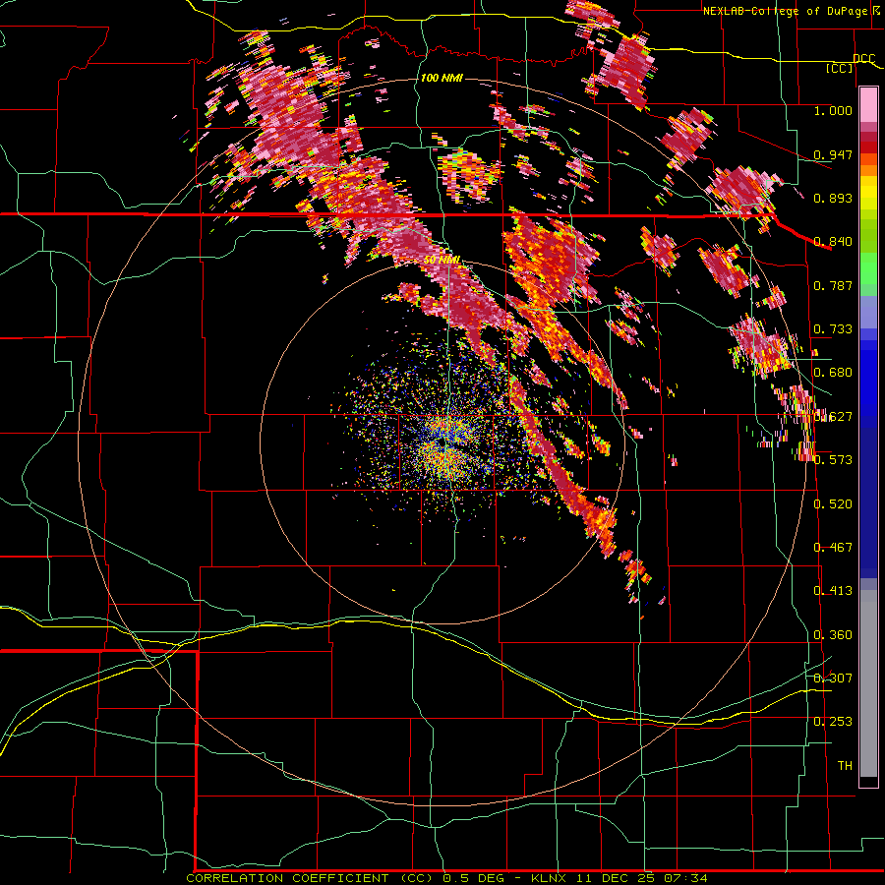Viewport: 885px width, 885px height.
Task: Click the [CC] legend header label
Action: (840, 68)
